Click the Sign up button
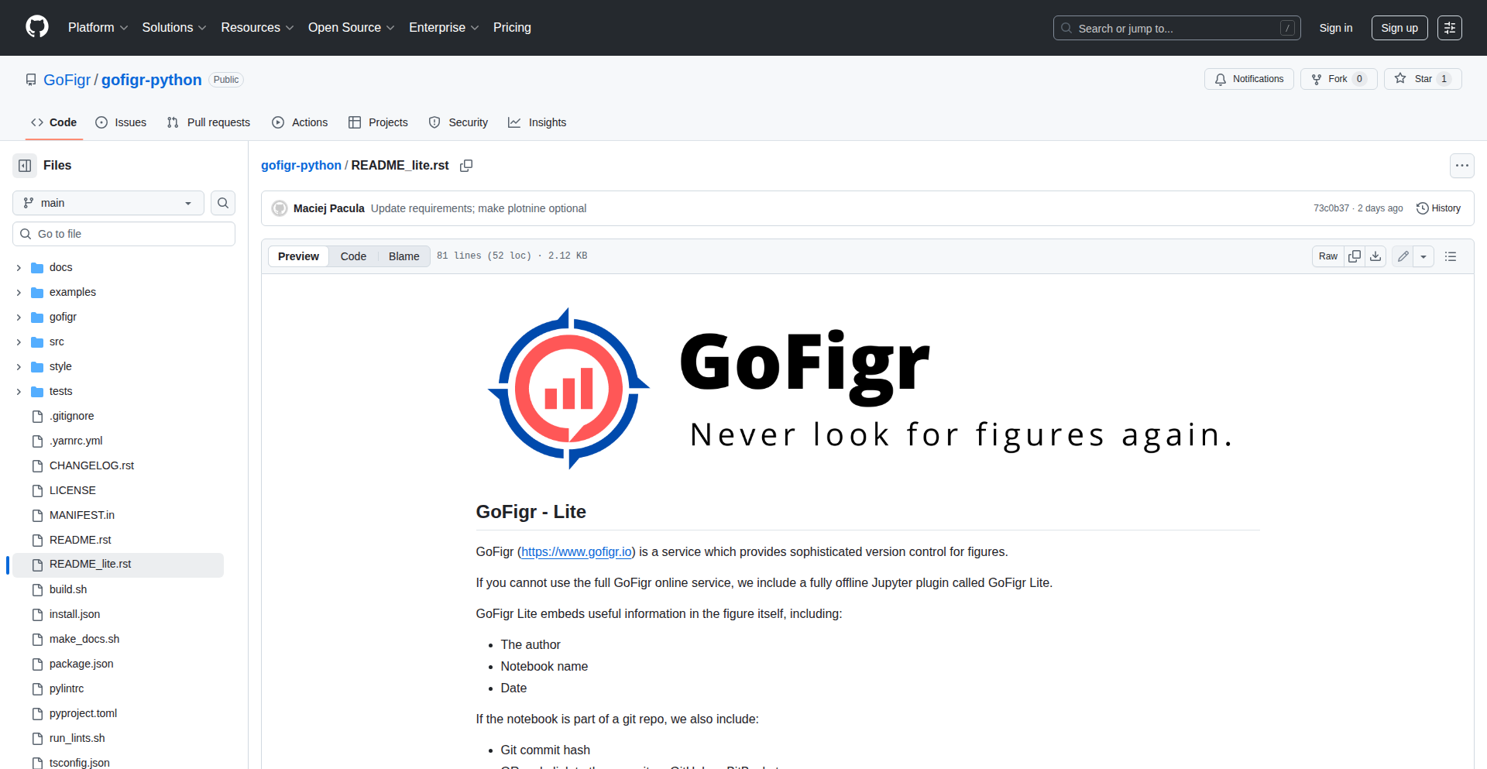The width and height of the screenshot is (1487, 769). coord(1399,28)
